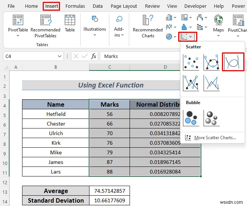247x206 pixels.
Task: Switch to the Page Layout tab
Action: tap(124, 6)
